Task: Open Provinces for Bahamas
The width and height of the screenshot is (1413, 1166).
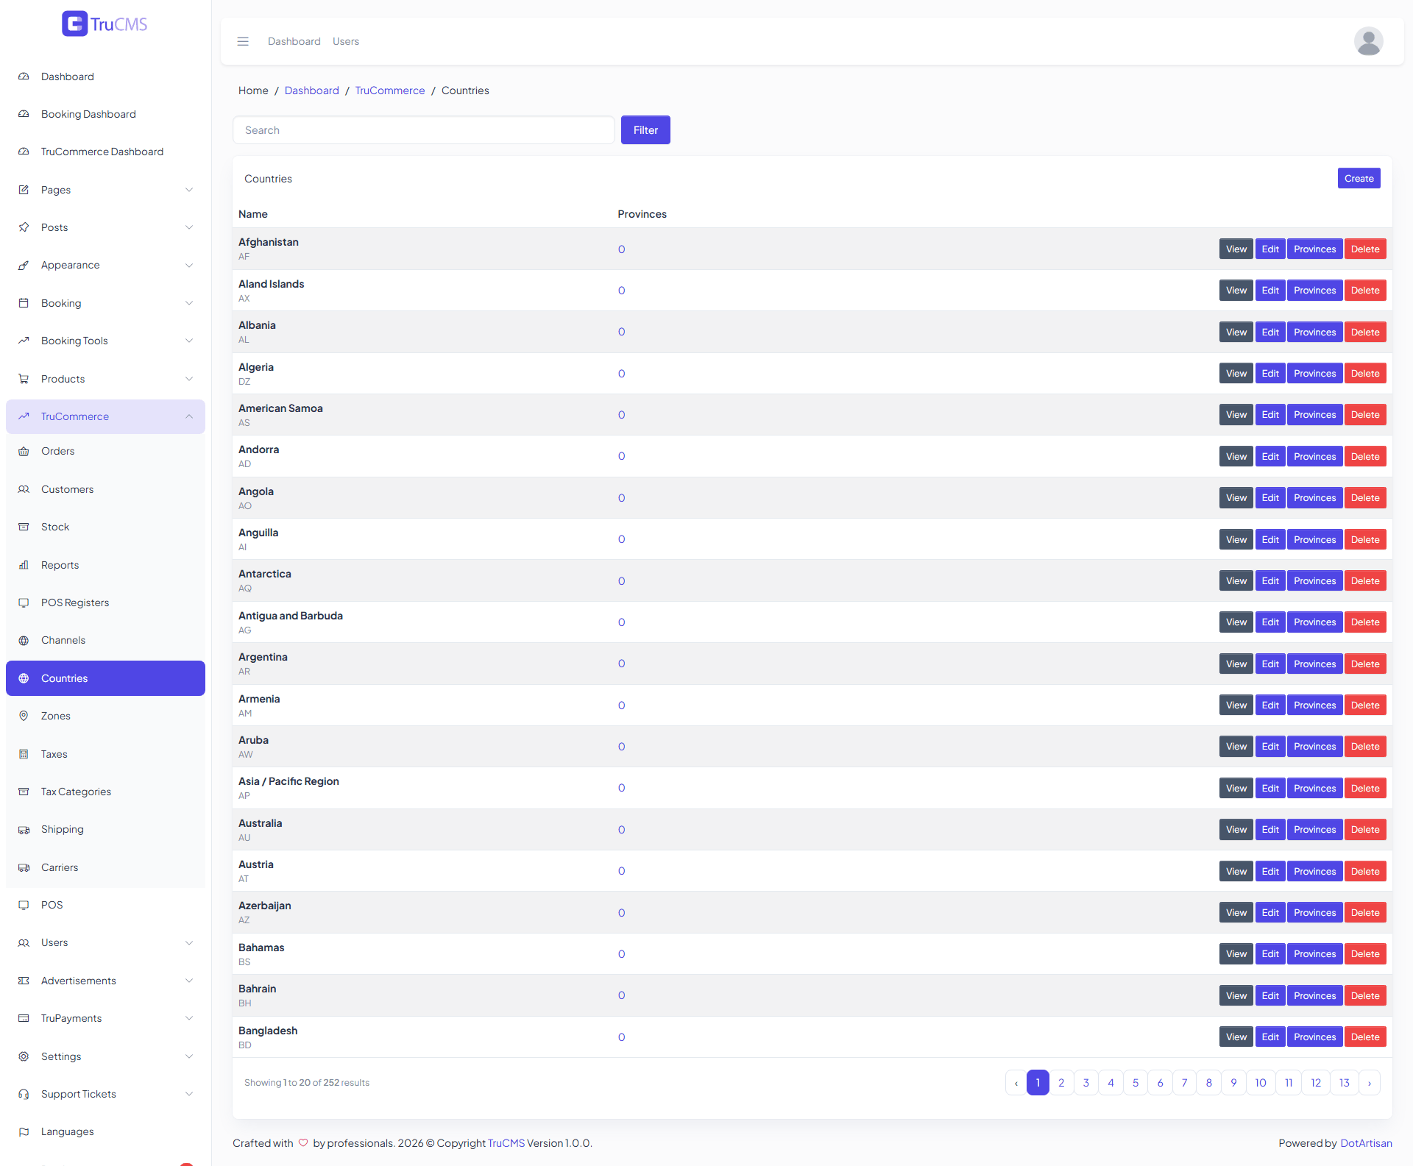Action: point(1314,954)
